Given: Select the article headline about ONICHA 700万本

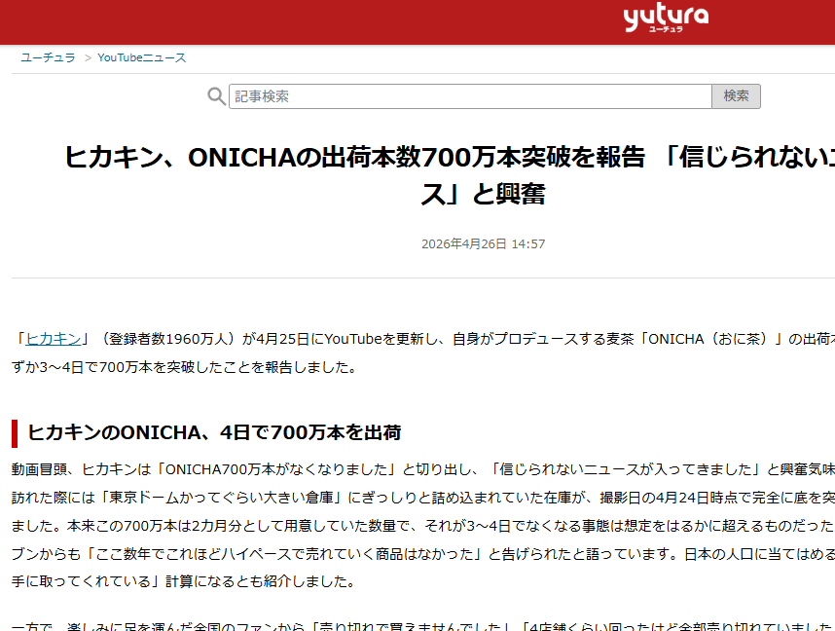Looking at the screenshot, I should [x=450, y=175].
